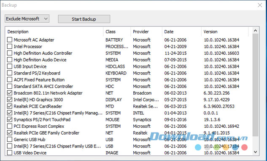267x161 pixels.
Task: Click the date 11-24-2015
Action: click(176, 53)
